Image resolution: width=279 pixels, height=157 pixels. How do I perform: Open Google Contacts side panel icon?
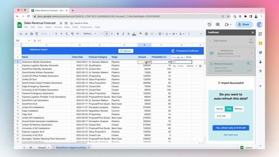point(260,62)
